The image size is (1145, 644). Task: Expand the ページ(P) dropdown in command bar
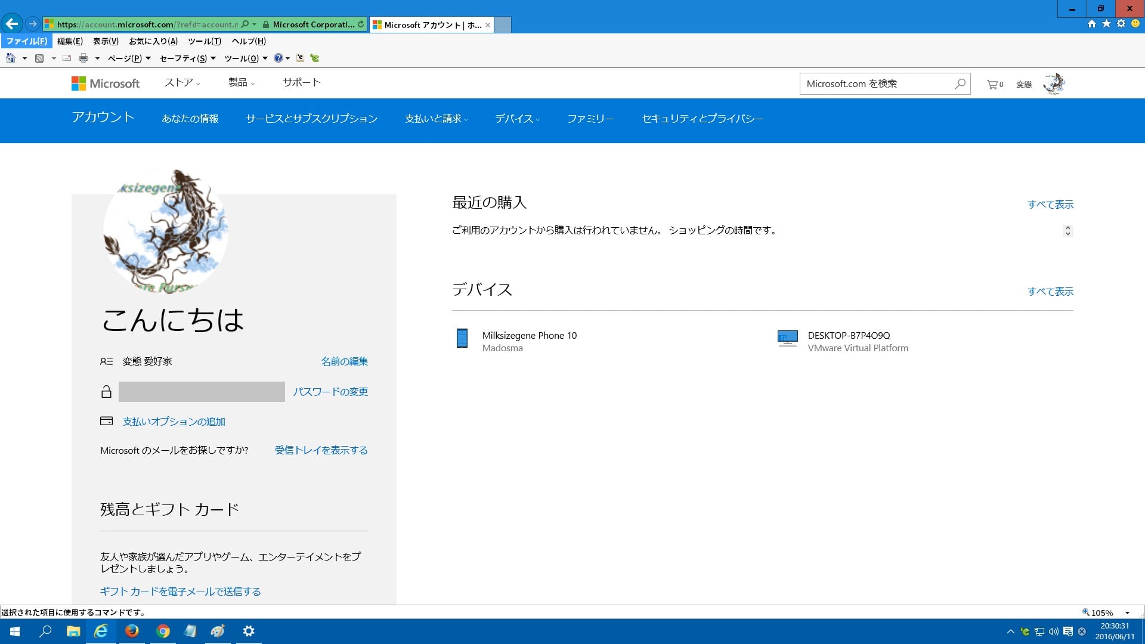click(129, 58)
